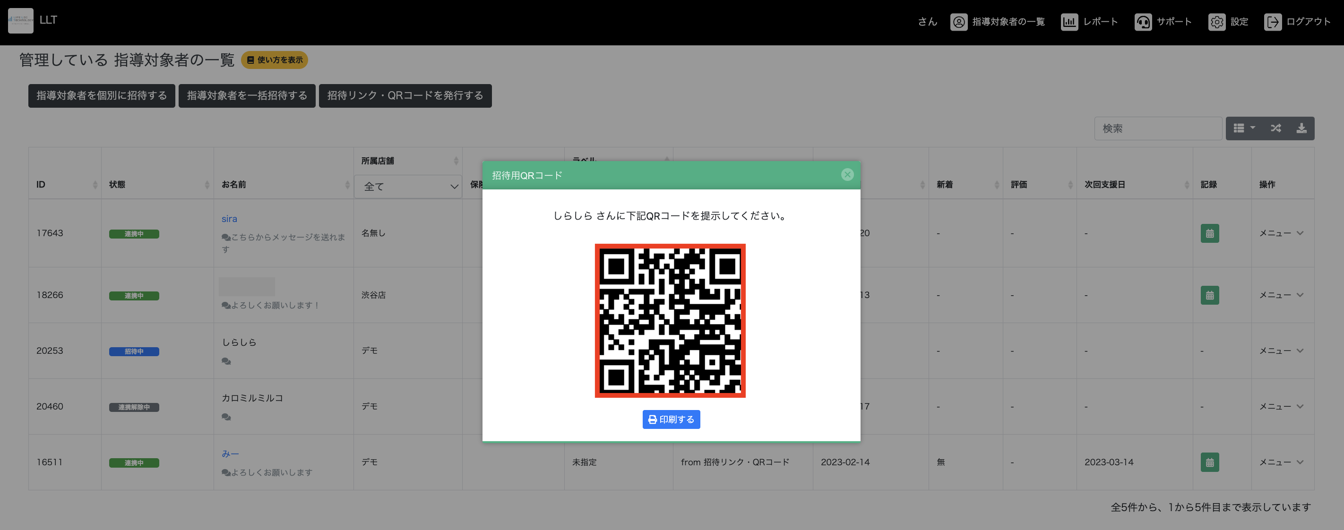Open calendar record icon for ID 18266

click(x=1209, y=295)
